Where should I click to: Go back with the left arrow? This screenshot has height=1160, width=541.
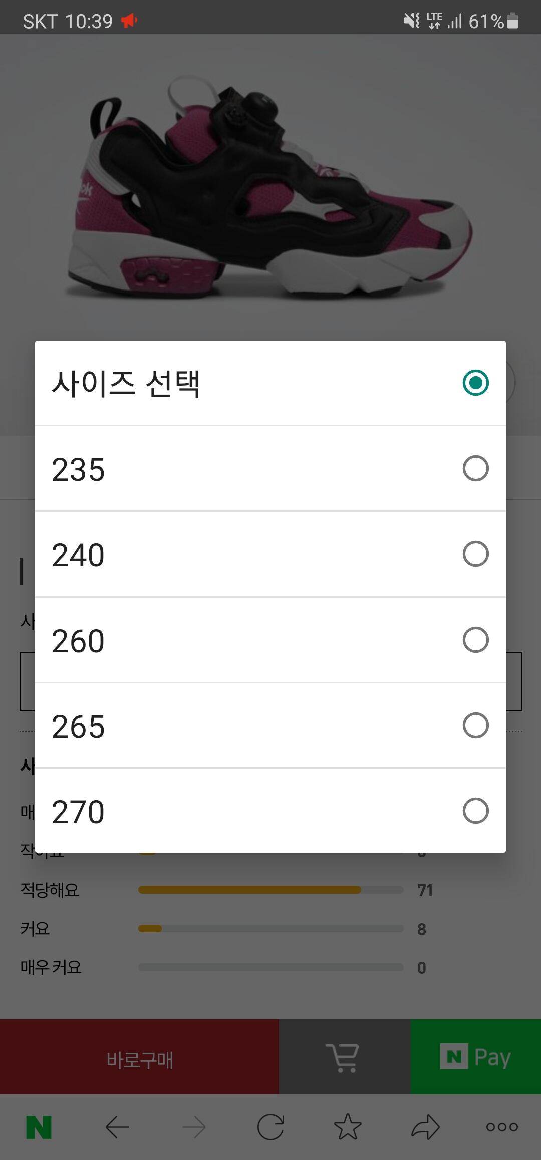click(x=117, y=1127)
